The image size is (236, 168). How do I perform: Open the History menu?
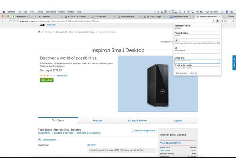point(40,12)
